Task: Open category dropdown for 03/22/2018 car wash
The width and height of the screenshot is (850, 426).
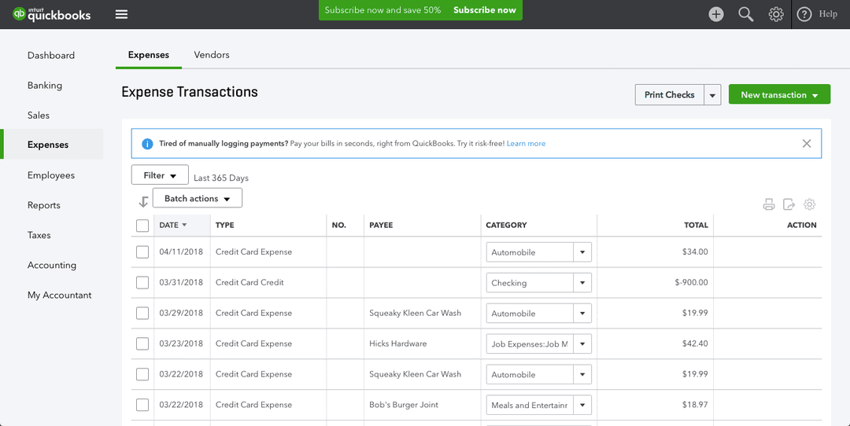Action: coord(582,375)
